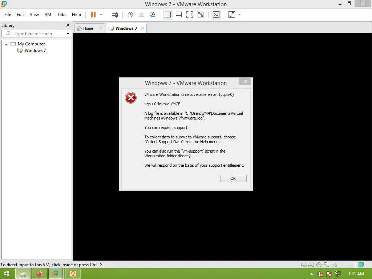Close the Library panel
This screenshot has width=372, height=279.
68,25
